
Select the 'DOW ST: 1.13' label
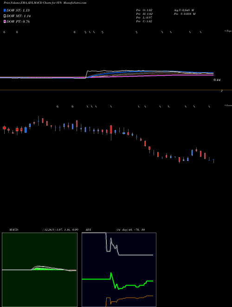(18, 10)
